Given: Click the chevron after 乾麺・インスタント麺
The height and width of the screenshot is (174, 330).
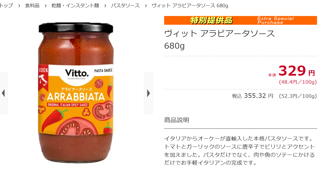Looking at the screenshot, I should tap(105, 6).
